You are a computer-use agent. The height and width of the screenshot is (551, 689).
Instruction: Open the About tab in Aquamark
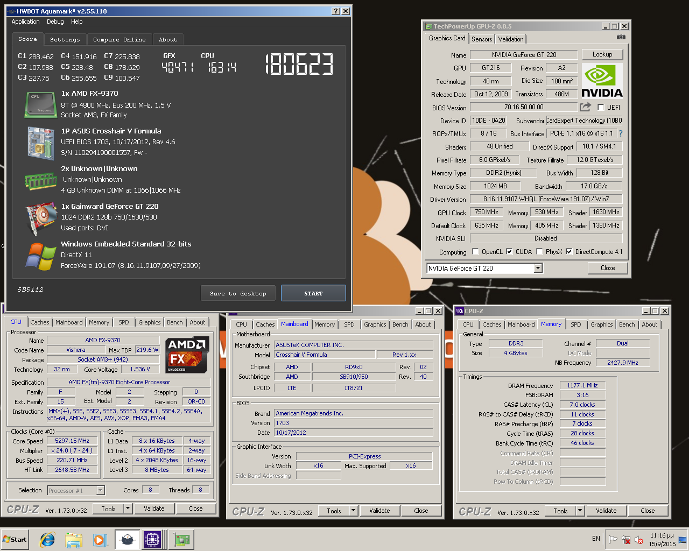point(167,39)
